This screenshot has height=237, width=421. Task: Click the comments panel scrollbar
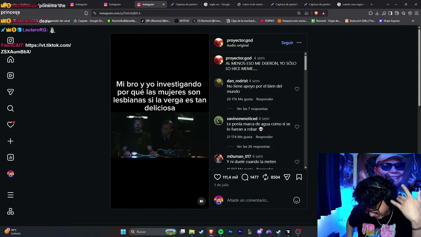pos(306,63)
